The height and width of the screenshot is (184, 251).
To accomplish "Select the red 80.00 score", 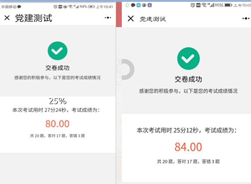I will (57, 124).
